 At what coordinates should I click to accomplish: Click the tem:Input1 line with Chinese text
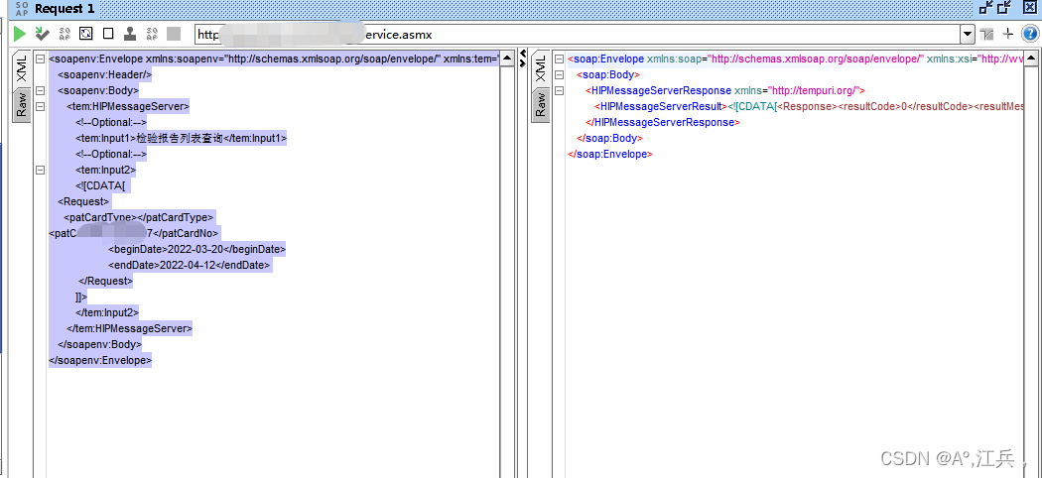click(181, 138)
